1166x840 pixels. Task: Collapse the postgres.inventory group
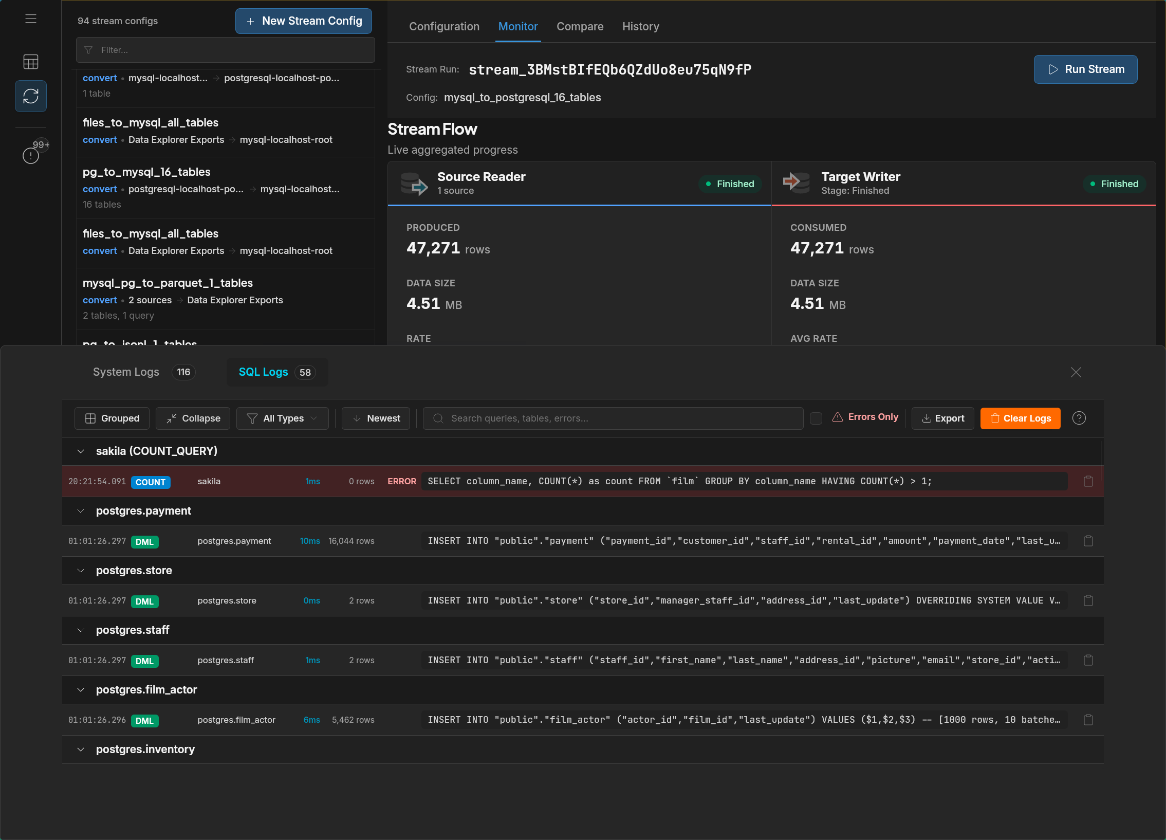[81, 750]
